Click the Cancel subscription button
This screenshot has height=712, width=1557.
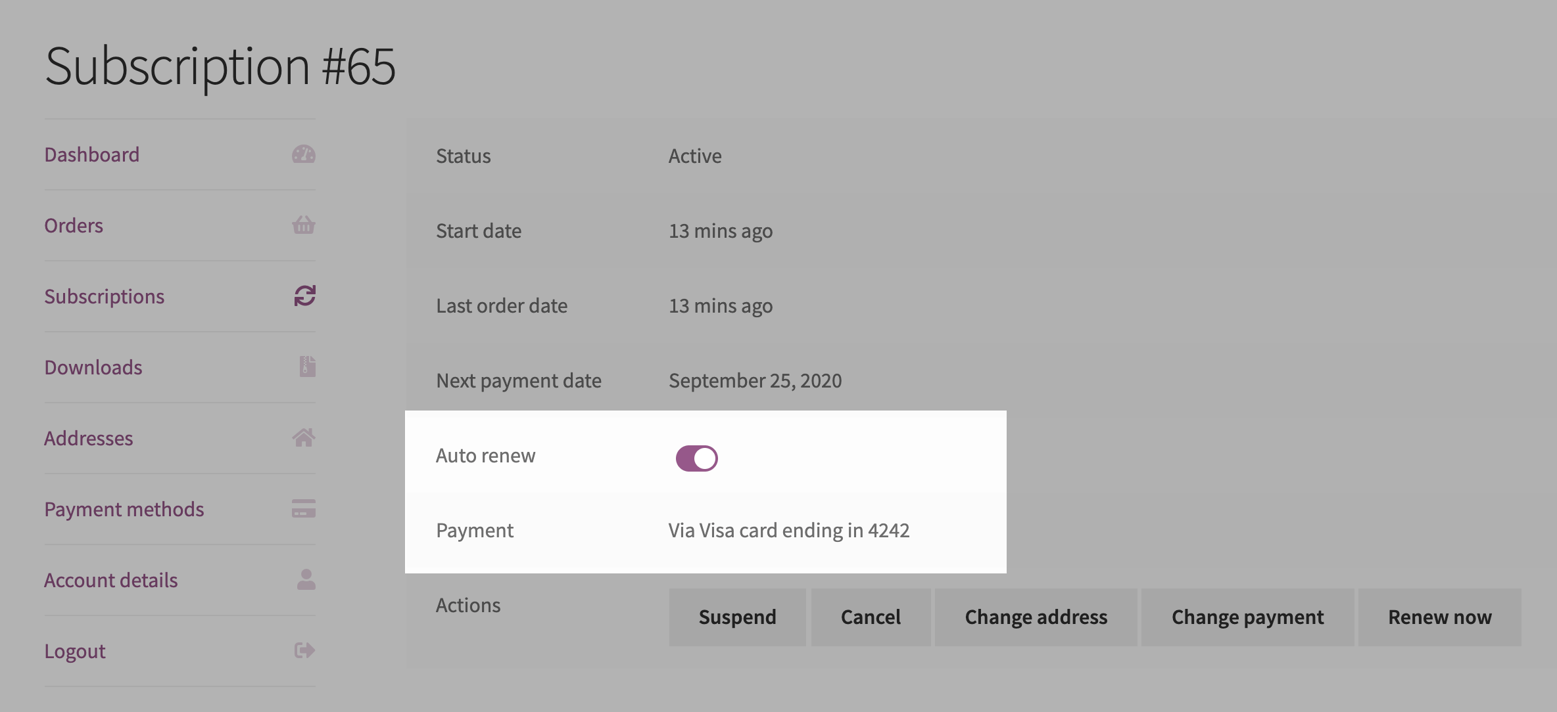[871, 617]
